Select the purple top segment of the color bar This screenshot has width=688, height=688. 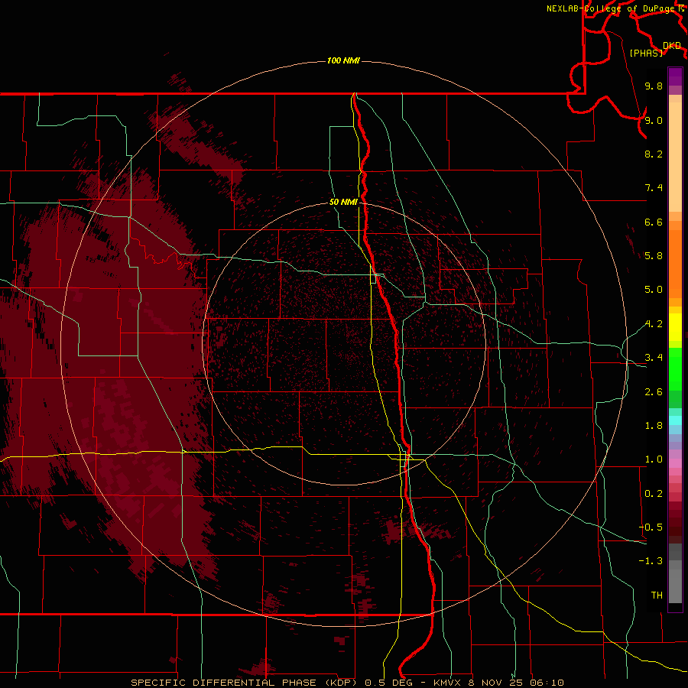coord(675,76)
